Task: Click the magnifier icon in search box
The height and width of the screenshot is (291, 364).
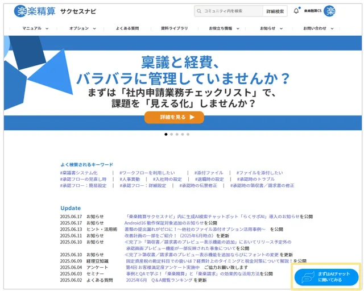Action: click(x=198, y=11)
